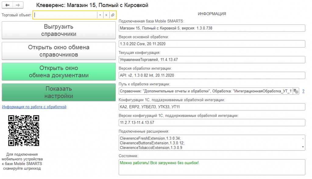Click Открыть окно обмена справочников button
This screenshot has width=312, height=179.
(x=59, y=51)
